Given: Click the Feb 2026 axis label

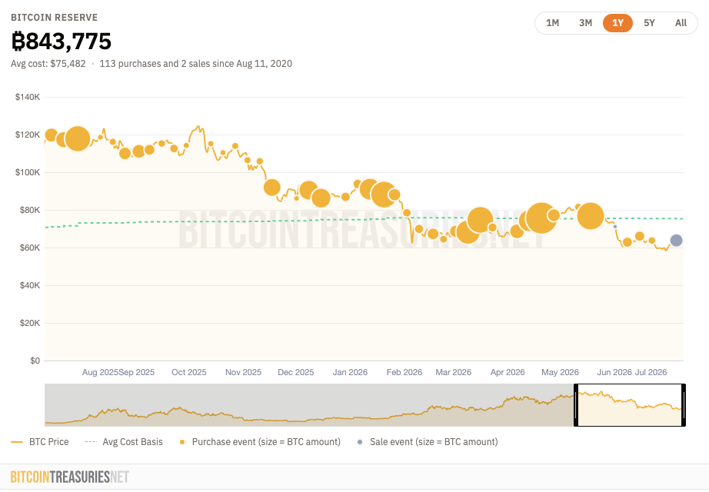Looking at the screenshot, I should tap(404, 372).
